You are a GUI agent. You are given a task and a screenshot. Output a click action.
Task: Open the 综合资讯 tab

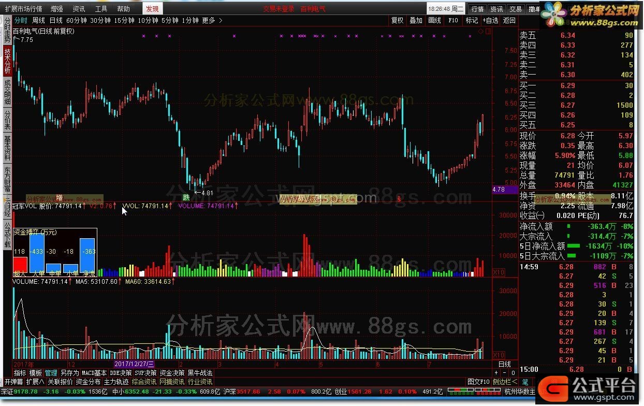click(x=144, y=382)
